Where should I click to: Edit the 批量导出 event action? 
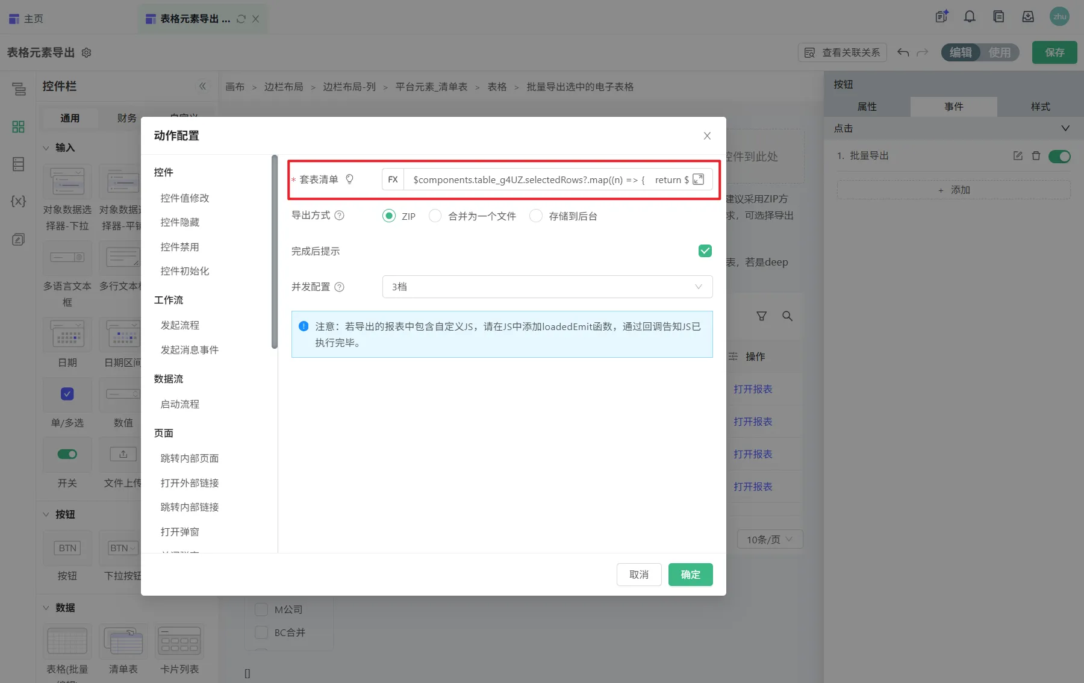coord(1018,156)
